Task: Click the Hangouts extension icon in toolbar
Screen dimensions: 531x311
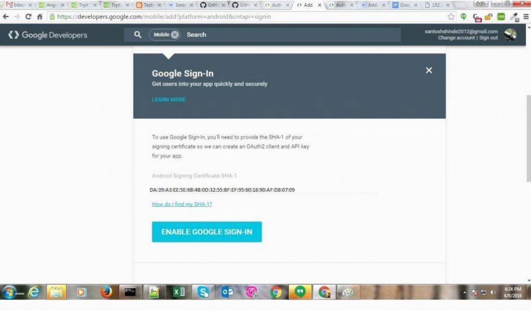Action: click(x=463, y=17)
